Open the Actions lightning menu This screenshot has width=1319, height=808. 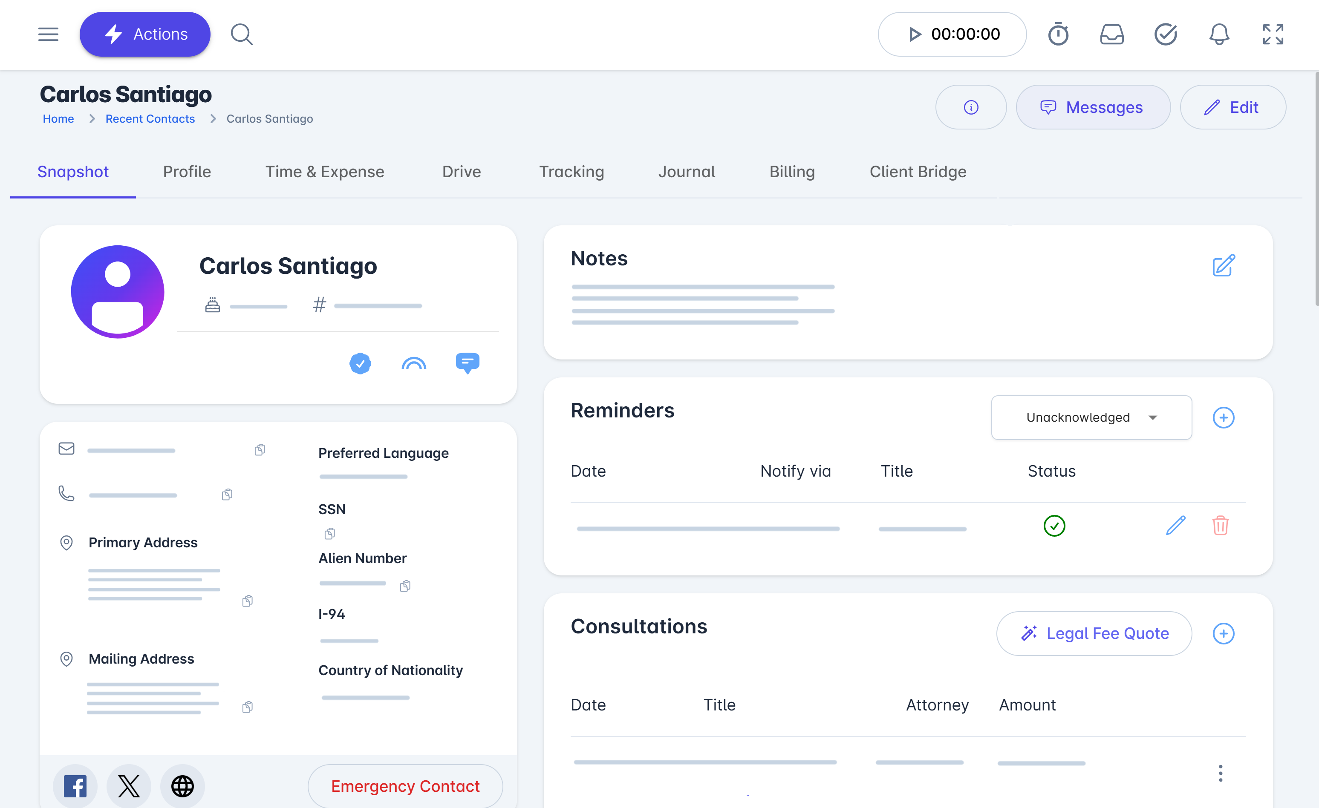[x=145, y=34]
